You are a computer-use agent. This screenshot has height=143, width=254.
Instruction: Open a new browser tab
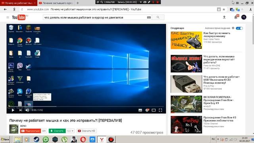(x=78, y=3)
